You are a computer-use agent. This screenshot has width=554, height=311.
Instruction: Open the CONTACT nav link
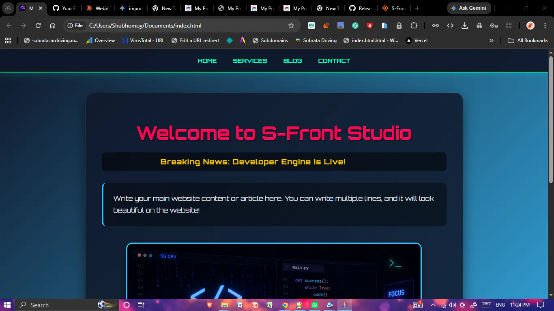coord(334,61)
